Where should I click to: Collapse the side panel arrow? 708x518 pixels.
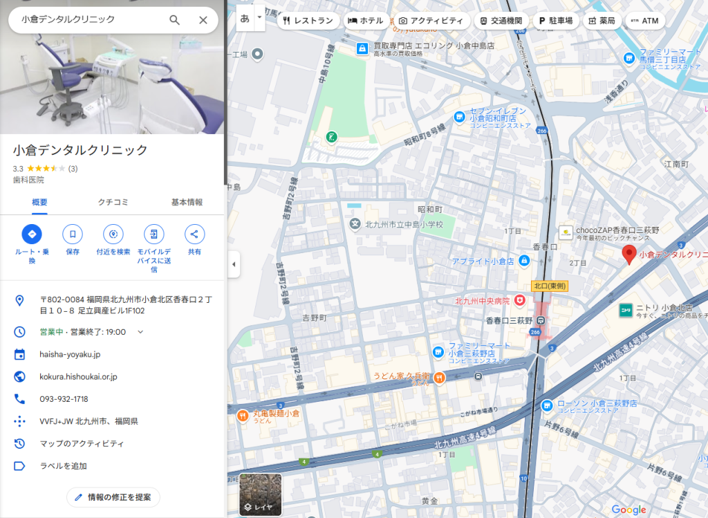pos(233,264)
